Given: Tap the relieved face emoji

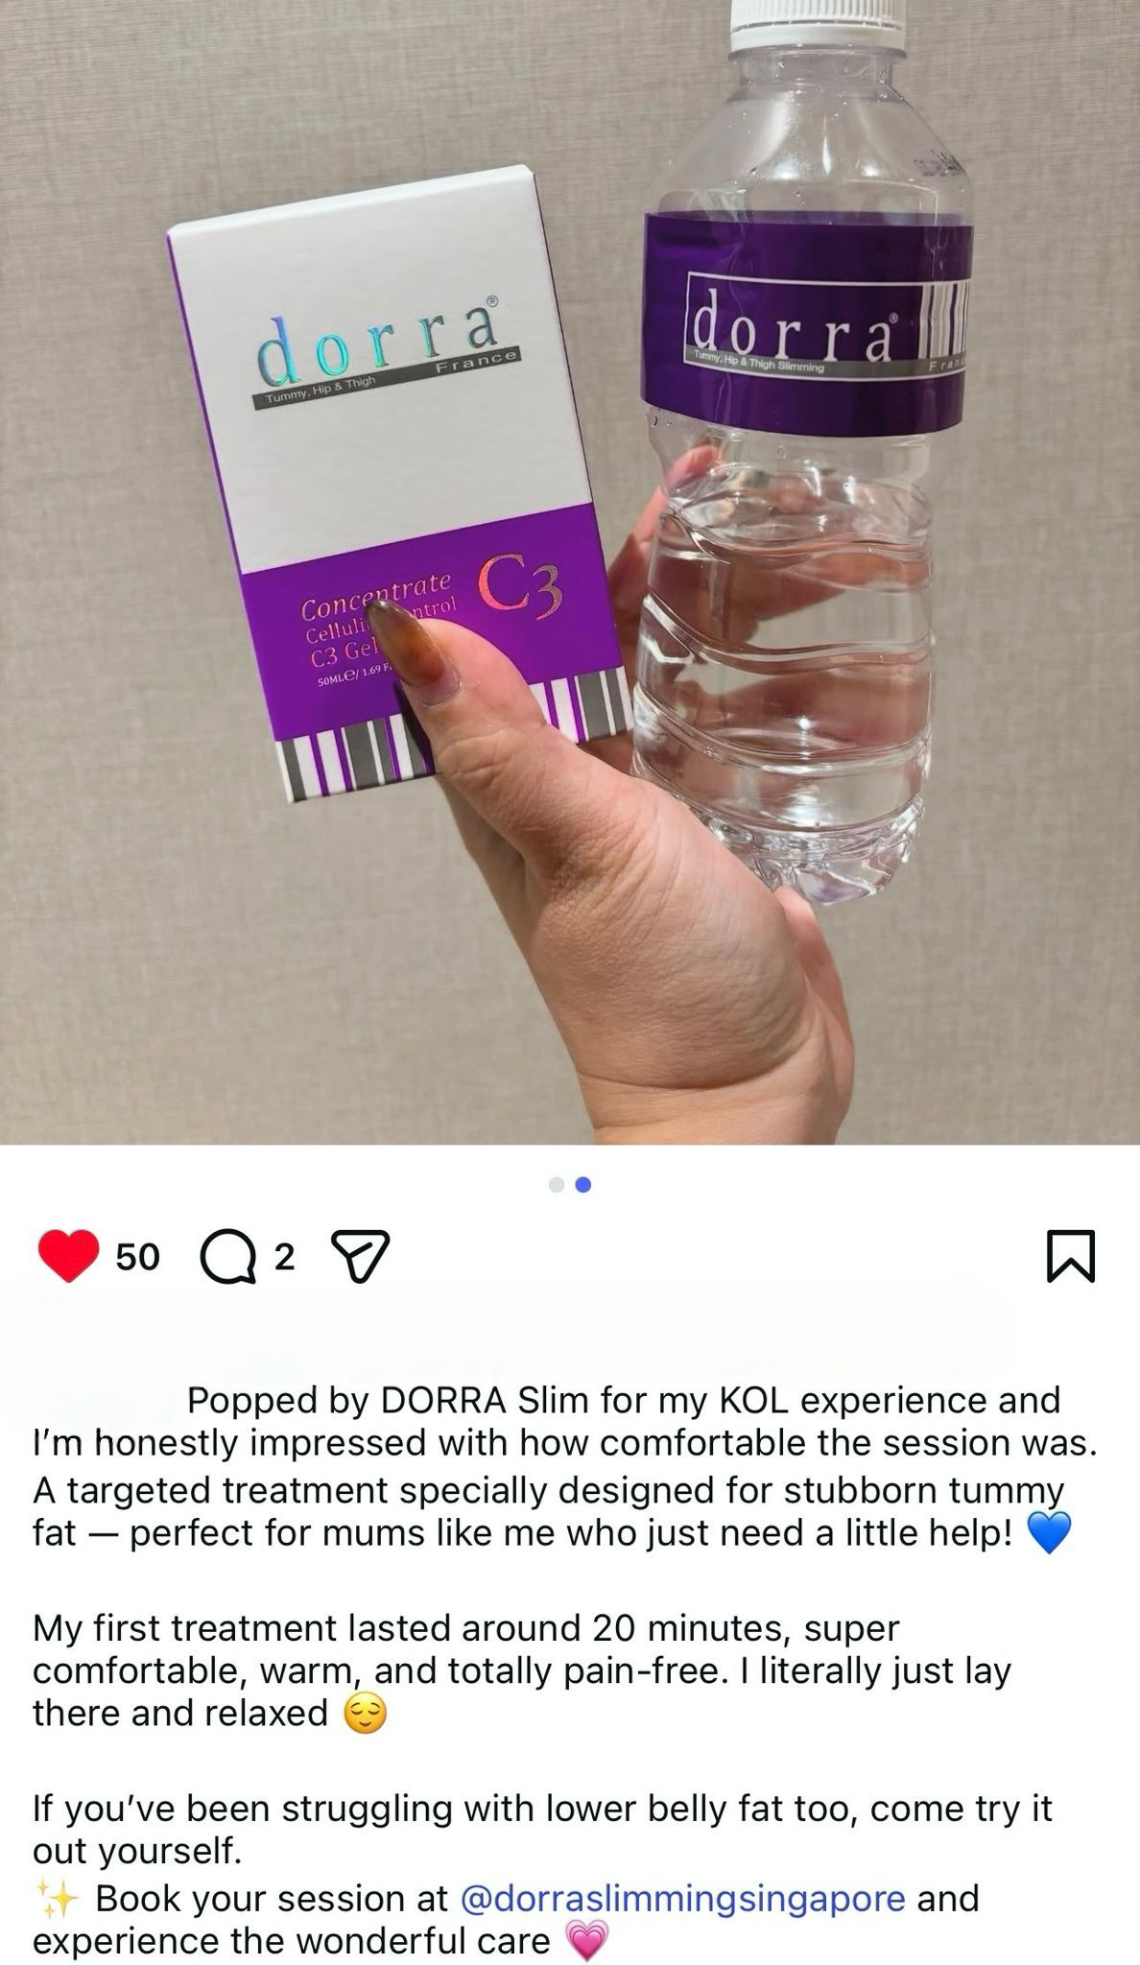Looking at the screenshot, I should 365,1715.
